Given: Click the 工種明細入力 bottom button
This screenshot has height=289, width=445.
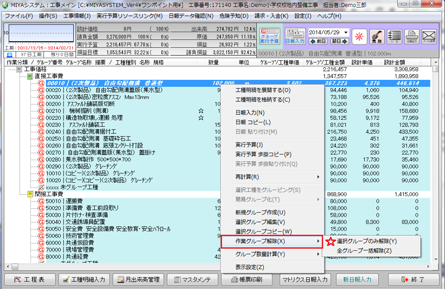Looking at the screenshot, I should (x=84, y=280).
